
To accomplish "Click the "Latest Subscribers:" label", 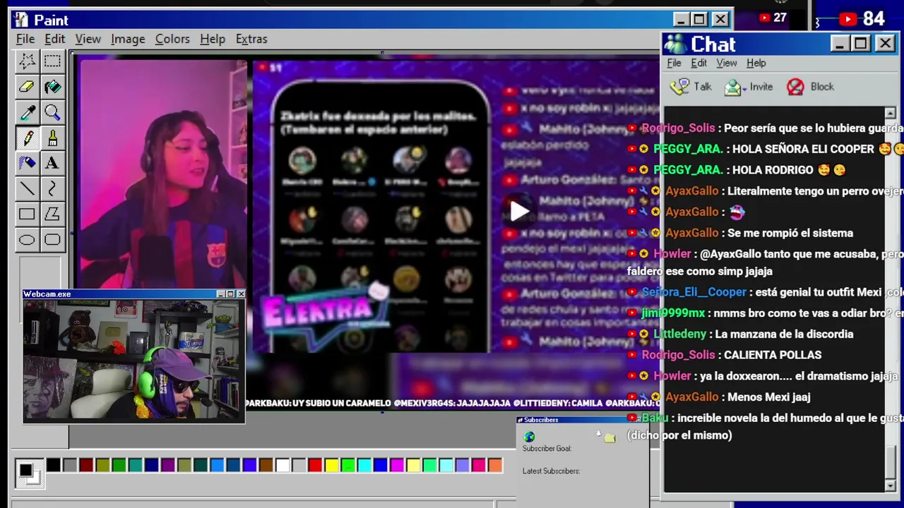I will tap(551, 471).
